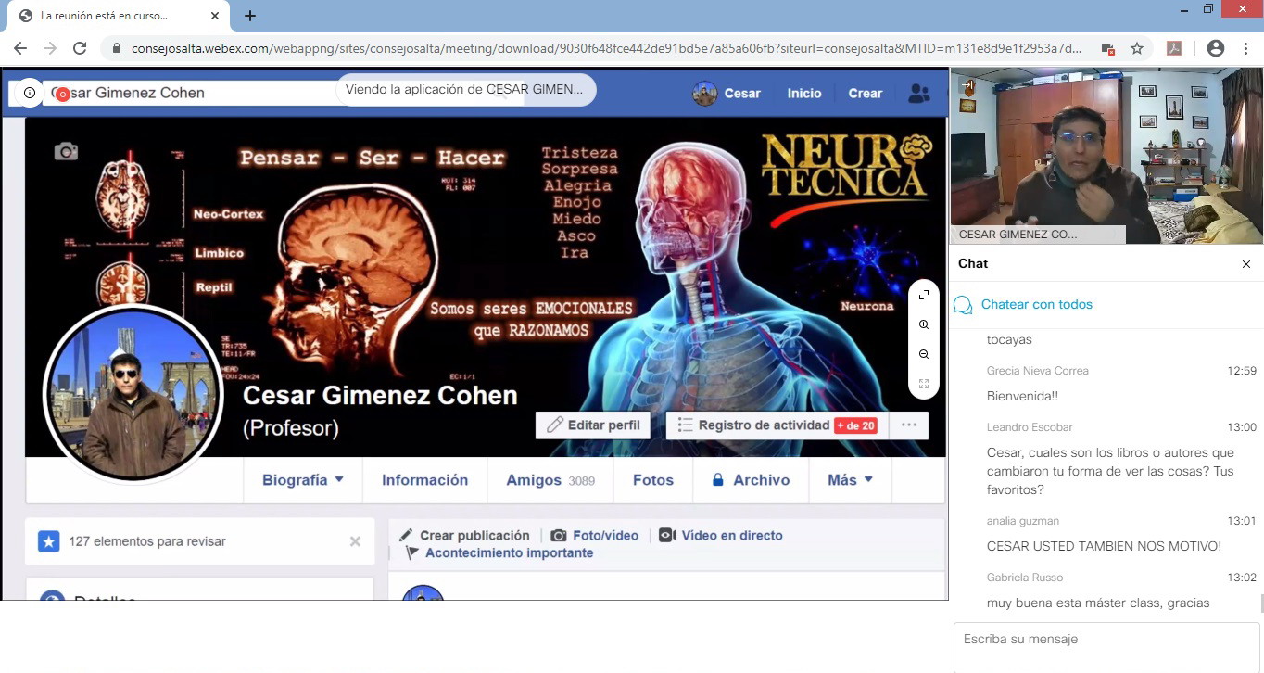The height and width of the screenshot is (673, 1264).
Task: Close the 'La reunión está en curso' tab
Action: tap(215, 16)
